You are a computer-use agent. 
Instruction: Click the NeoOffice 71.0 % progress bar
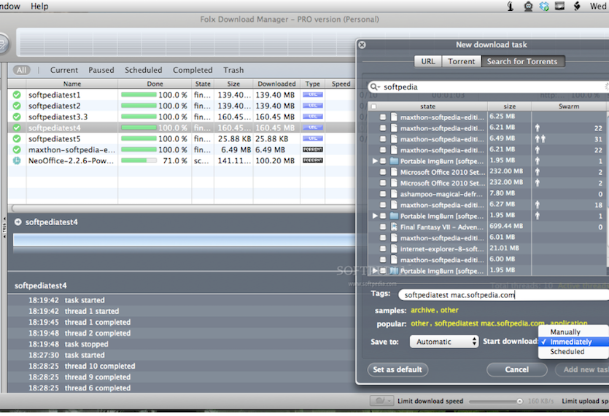coord(139,160)
